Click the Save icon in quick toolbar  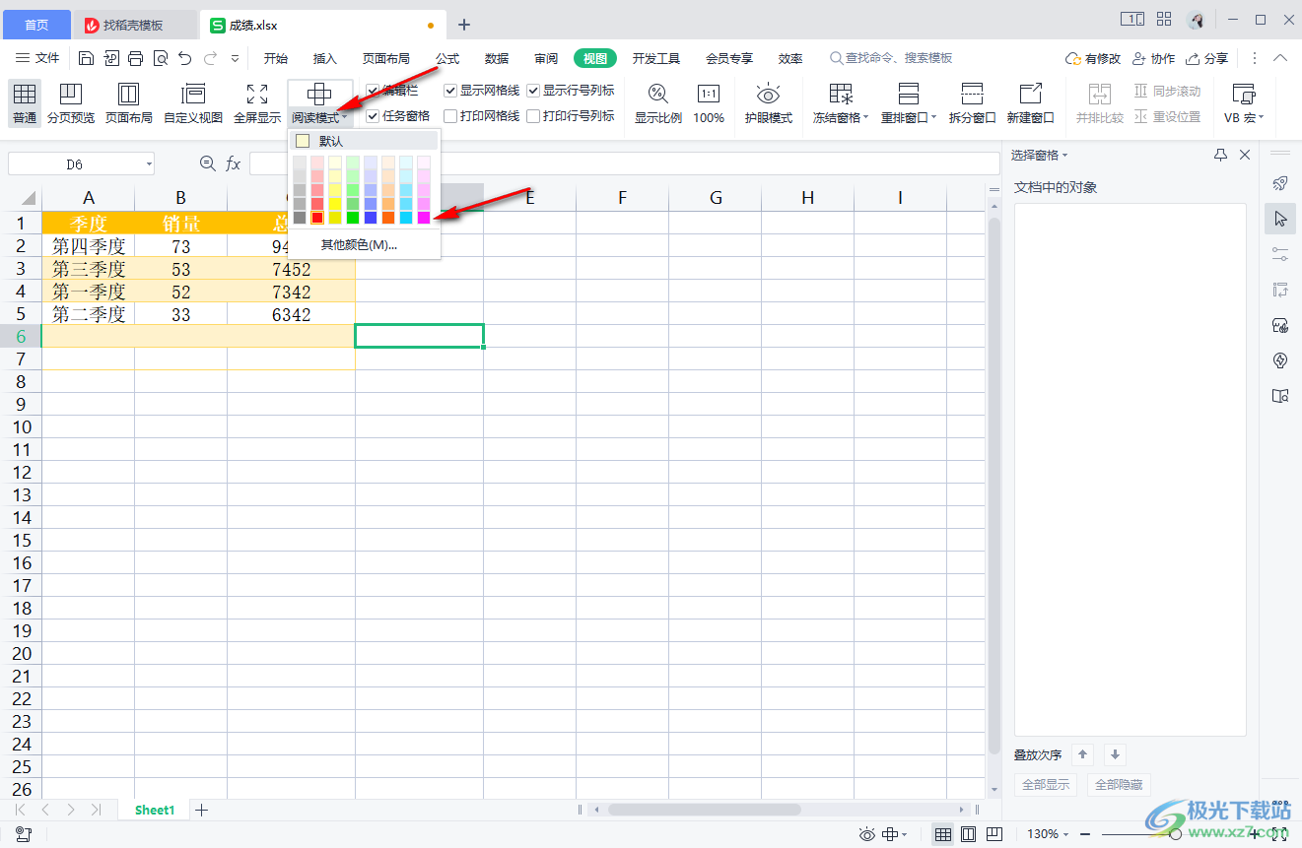coord(87,58)
